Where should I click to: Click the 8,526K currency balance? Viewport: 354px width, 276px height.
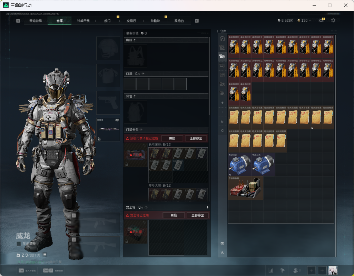(x=285, y=20)
